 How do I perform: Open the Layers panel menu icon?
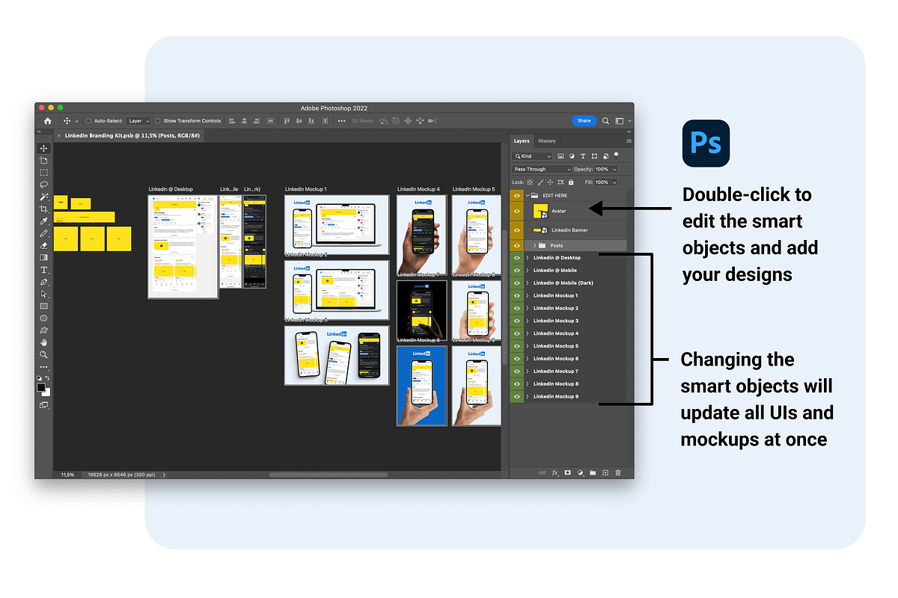point(629,141)
